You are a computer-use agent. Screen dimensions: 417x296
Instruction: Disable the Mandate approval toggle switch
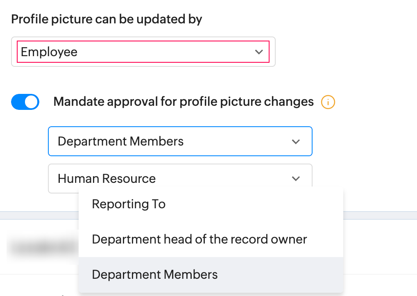(x=25, y=102)
